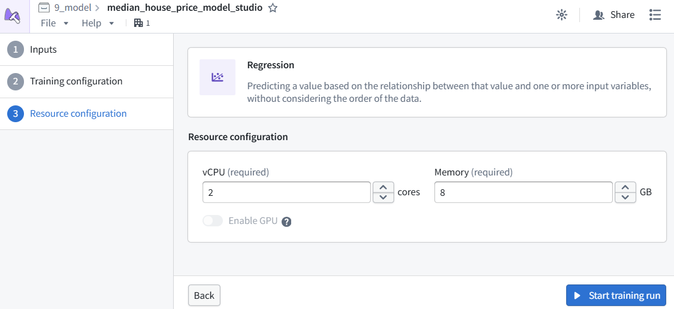The image size is (674, 309).
Task: Click the Start training run button
Action: (616, 295)
